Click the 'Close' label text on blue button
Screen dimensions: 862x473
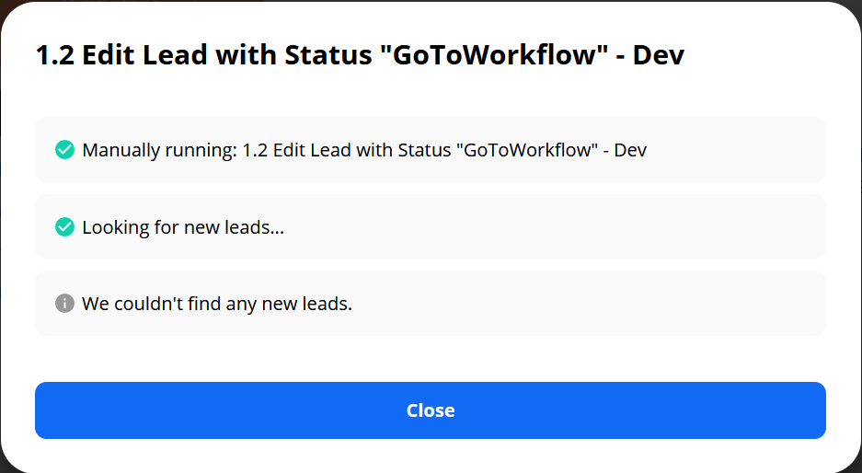pyautogui.click(x=431, y=410)
